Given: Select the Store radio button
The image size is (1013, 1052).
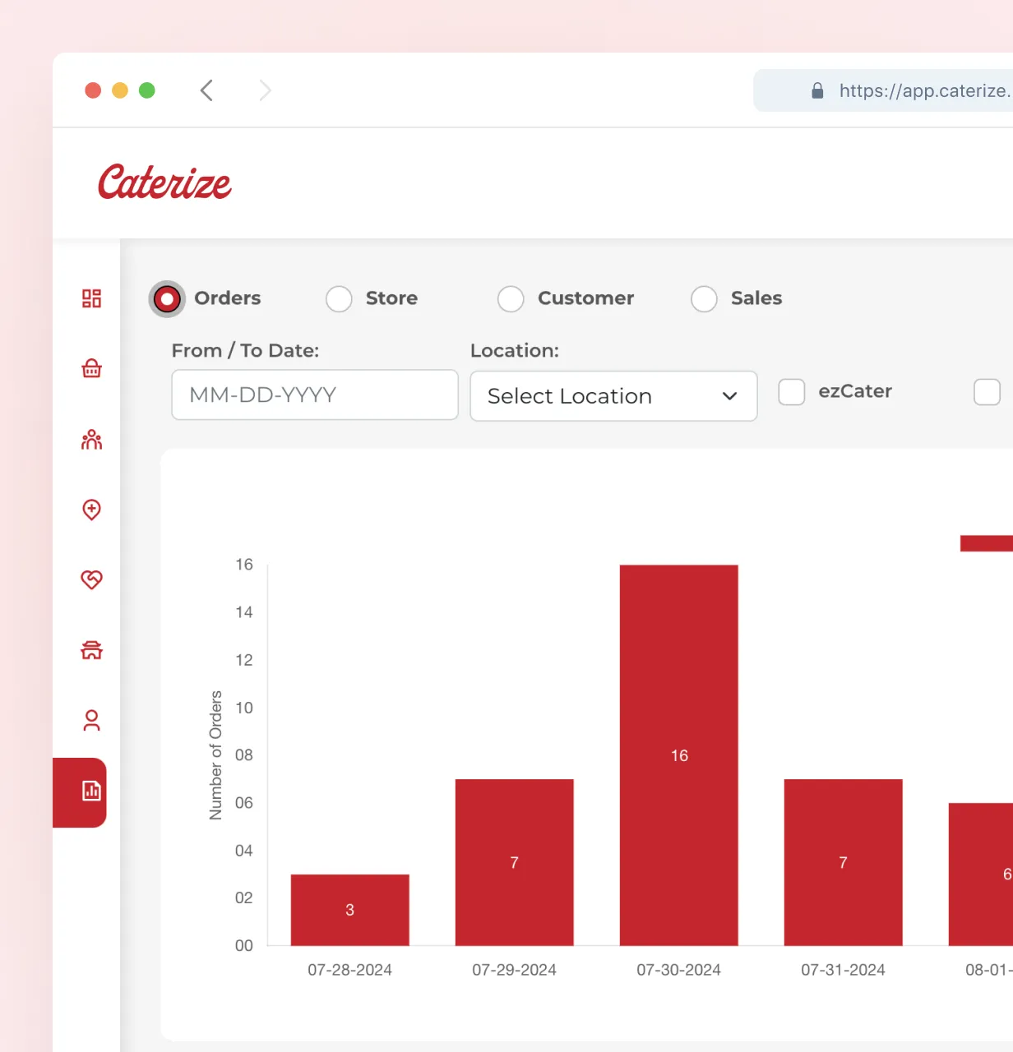Looking at the screenshot, I should point(339,299).
